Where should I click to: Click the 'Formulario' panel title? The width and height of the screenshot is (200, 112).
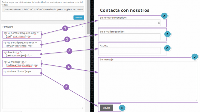[x=8, y=27]
